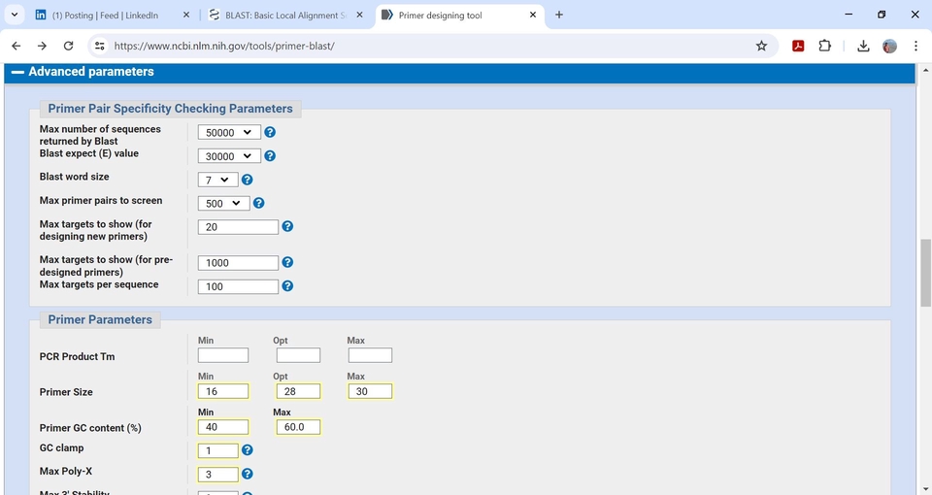This screenshot has height=495, width=932.
Task: Click the Primer Size Opt input field
Action: click(x=297, y=391)
